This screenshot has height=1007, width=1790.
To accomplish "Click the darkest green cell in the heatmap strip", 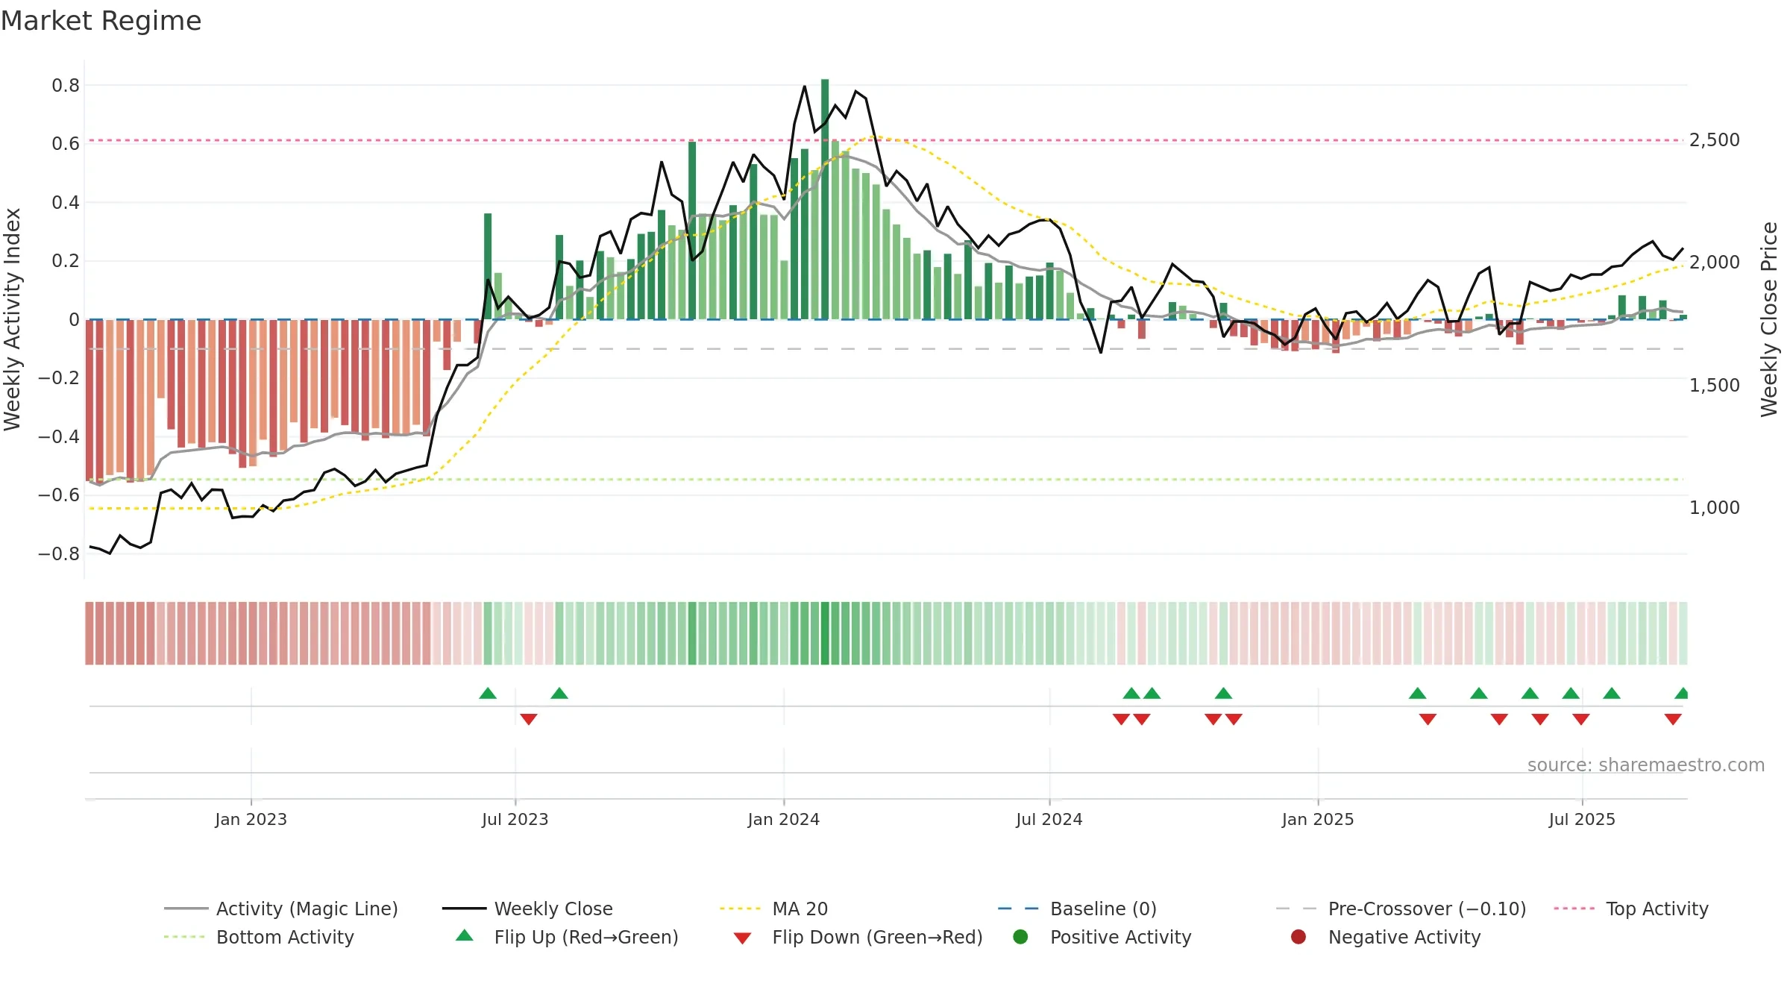I will pyautogui.click(x=825, y=633).
